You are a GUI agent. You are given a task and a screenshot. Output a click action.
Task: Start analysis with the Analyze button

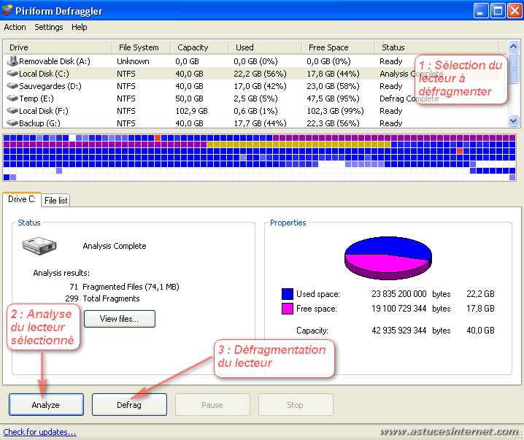click(x=46, y=404)
